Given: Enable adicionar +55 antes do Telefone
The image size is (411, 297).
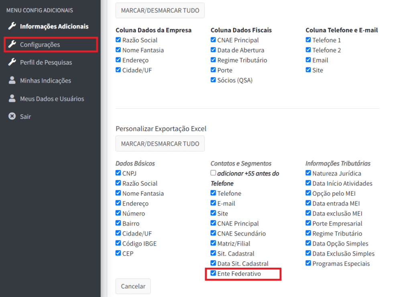Looking at the screenshot, I should point(213,173).
